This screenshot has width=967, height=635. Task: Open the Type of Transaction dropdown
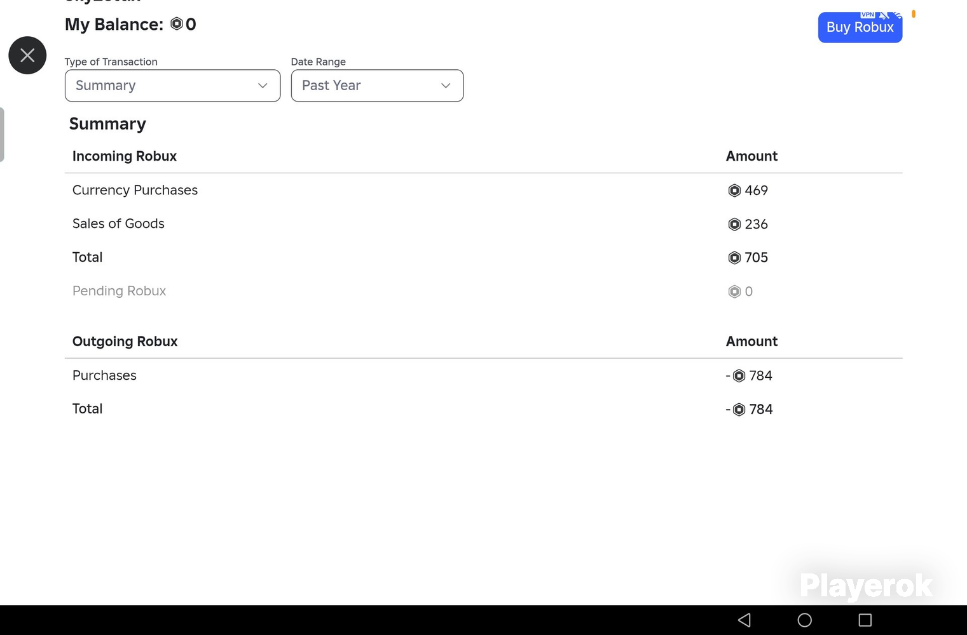coord(172,86)
